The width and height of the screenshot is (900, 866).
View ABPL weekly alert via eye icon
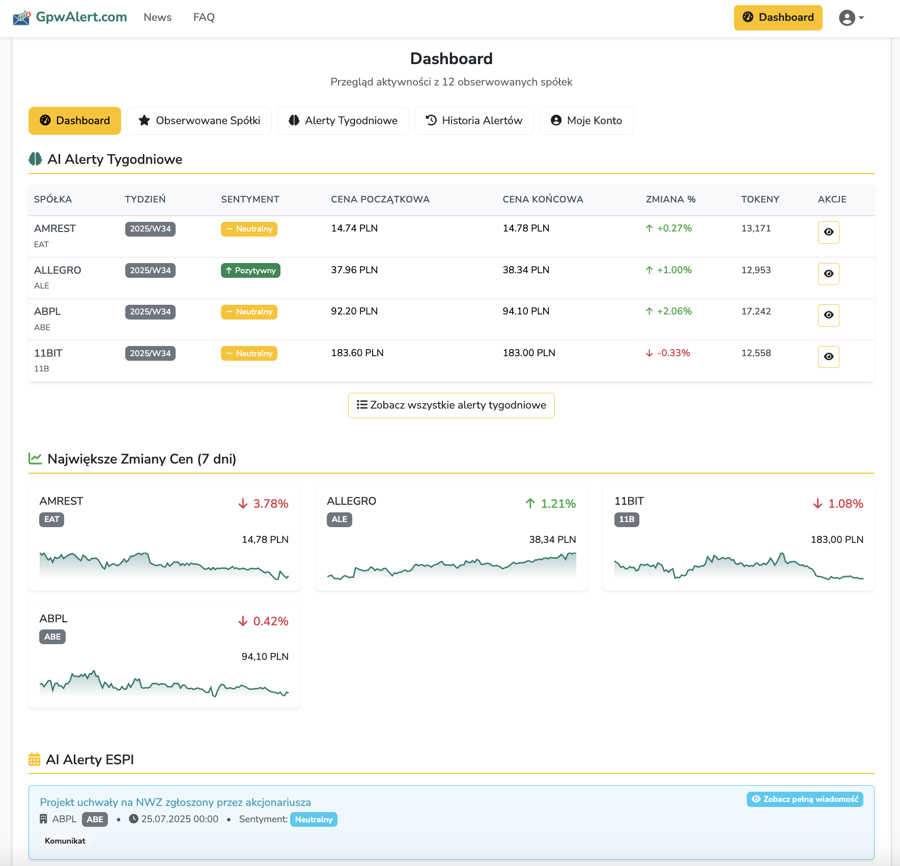[x=828, y=315]
